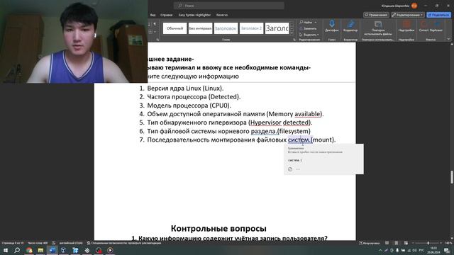Apply the Заголовок 2 style

click(x=251, y=28)
